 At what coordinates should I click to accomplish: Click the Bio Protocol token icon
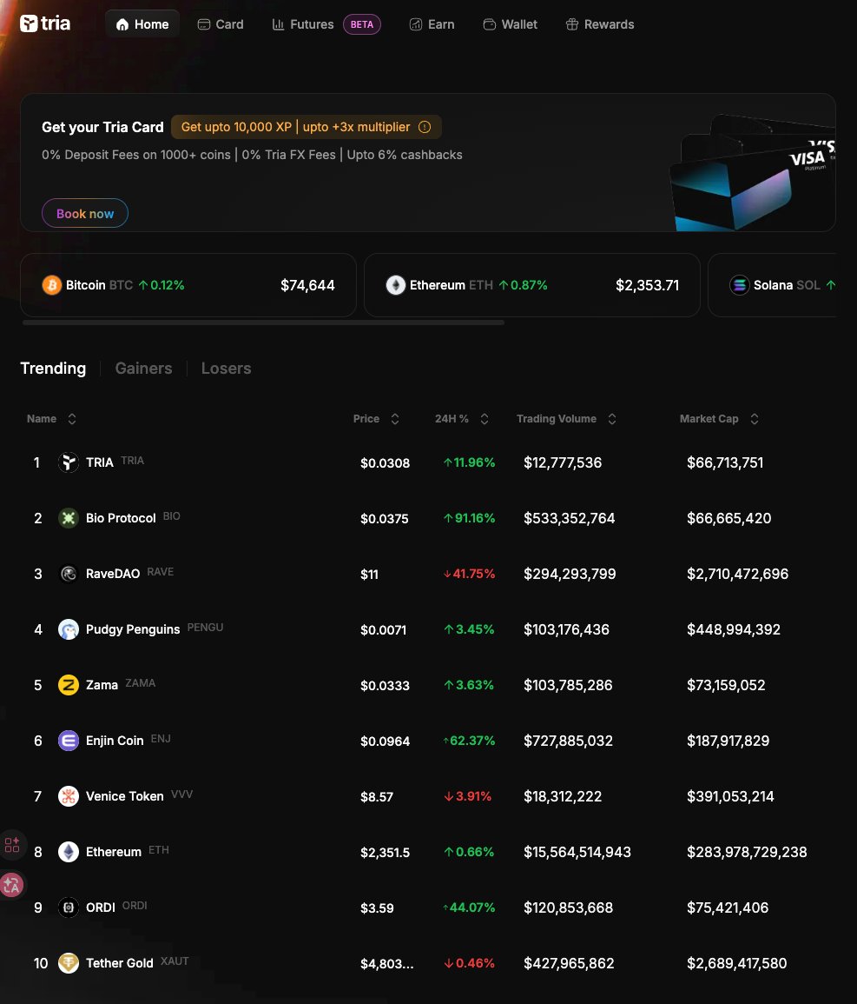pyautogui.click(x=69, y=518)
